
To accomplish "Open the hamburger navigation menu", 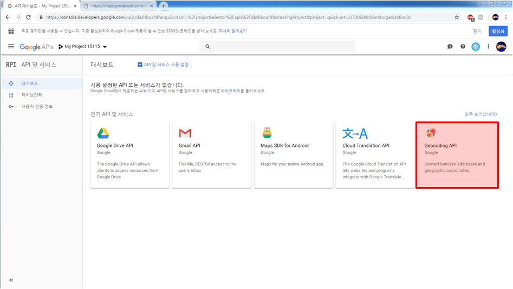I will pos(11,47).
